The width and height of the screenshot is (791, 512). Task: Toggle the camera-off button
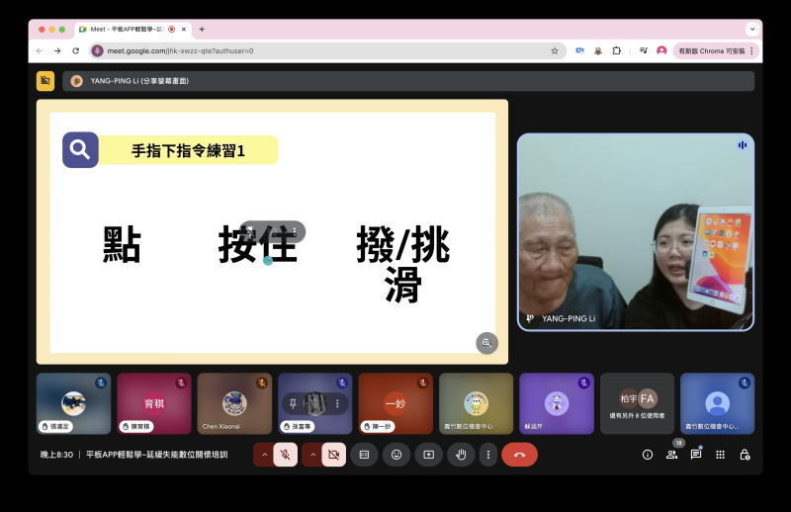click(x=333, y=455)
